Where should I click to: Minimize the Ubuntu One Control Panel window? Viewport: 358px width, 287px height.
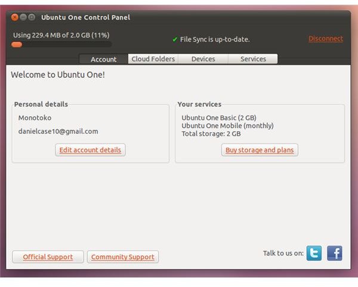coord(23,17)
